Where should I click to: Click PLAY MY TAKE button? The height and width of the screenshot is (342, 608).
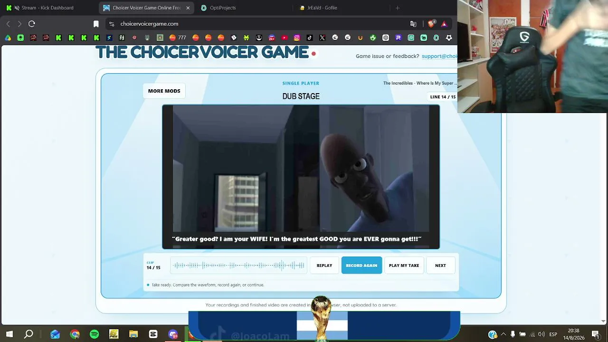404,266
